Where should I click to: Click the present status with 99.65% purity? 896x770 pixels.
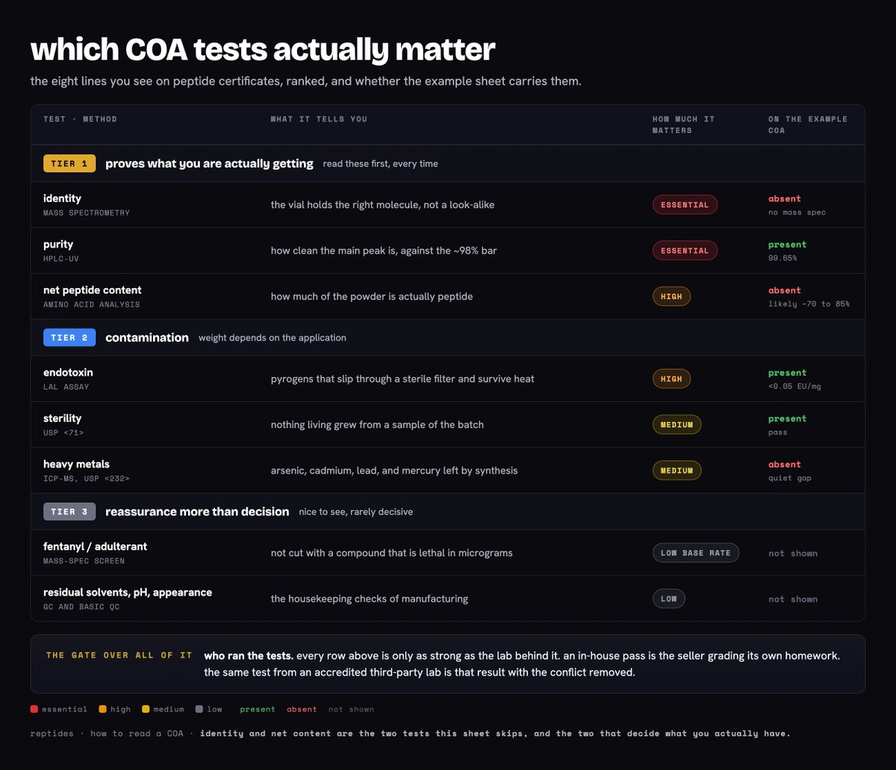click(787, 245)
